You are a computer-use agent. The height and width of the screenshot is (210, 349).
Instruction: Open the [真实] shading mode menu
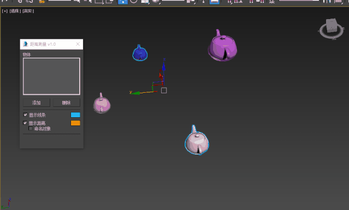coord(28,11)
